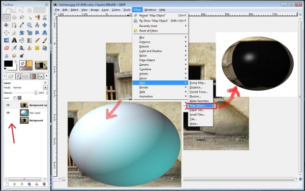
Task: Select the Heal tool
Action: pyautogui.click(x=37, y=48)
